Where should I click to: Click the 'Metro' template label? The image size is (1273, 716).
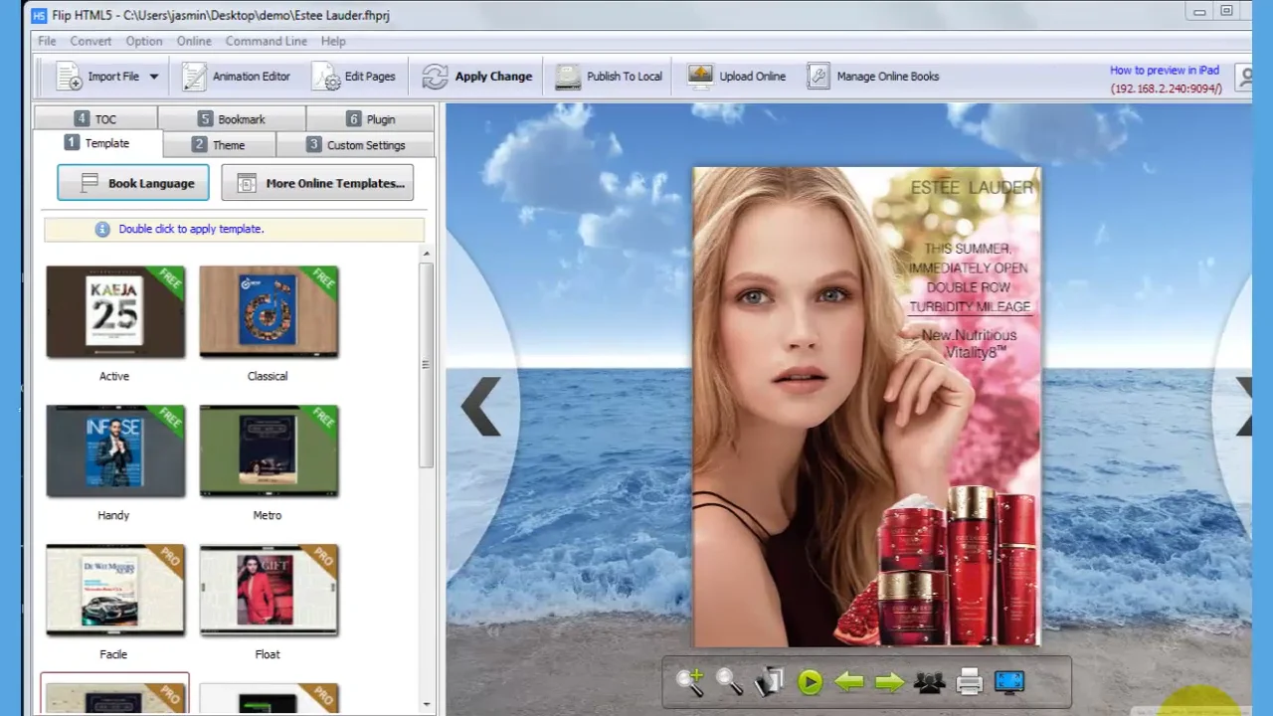[x=268, y=515]
